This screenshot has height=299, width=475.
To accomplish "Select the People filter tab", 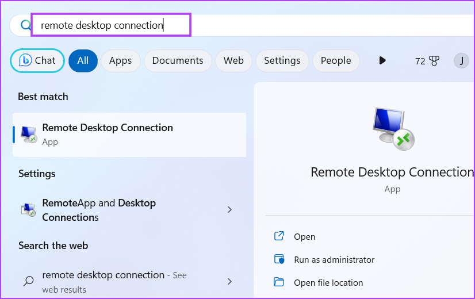I will (336, 60).
